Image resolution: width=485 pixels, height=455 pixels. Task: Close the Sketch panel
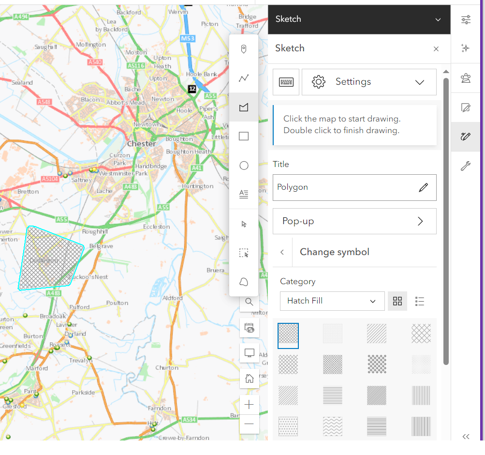[436, 48]
